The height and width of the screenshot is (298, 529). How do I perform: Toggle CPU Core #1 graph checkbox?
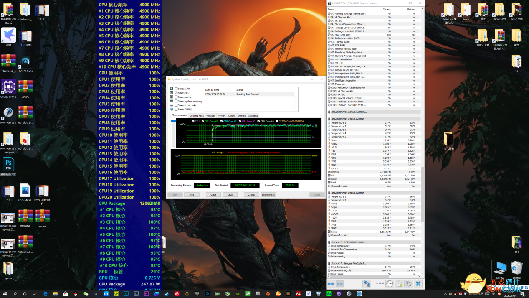tap(202, 121)
